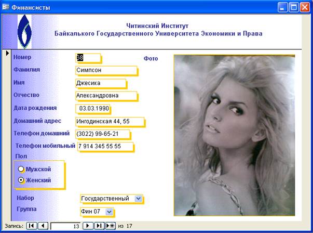The image size is (313, 233).
Task: Go to first record navigation button
Action: pos(31,226)
